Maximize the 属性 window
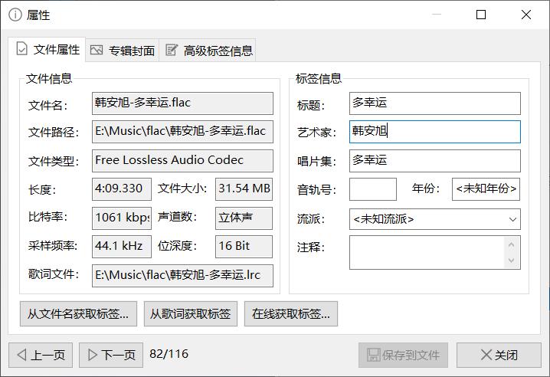Image resolution: width=550 pixels, height=377 pixels. pyautogui.click(x=481, y=15)
